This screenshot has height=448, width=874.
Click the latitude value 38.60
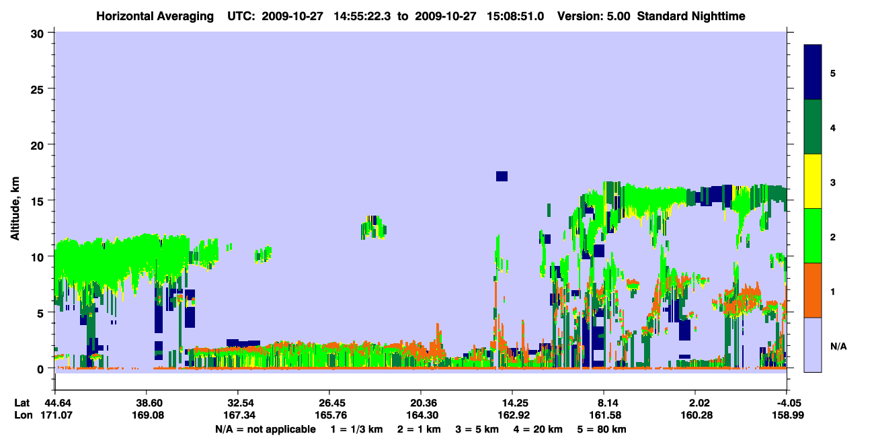146,403
